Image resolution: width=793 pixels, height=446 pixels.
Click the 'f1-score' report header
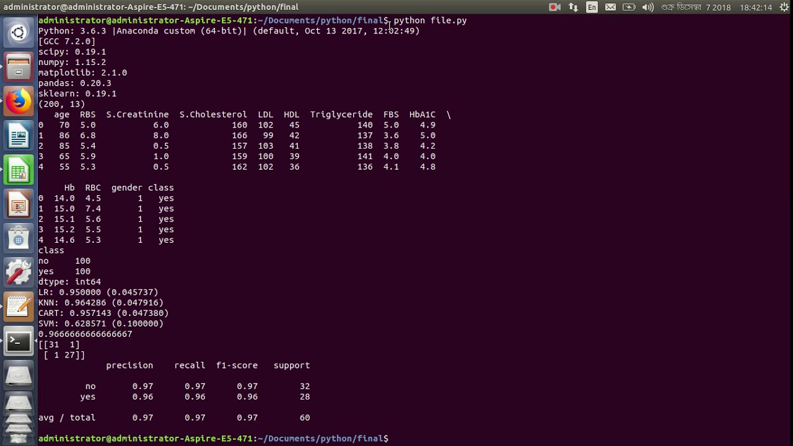(237, 365)
